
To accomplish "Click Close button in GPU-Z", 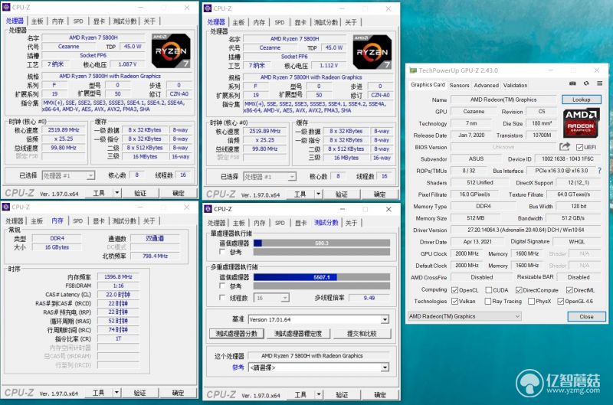I will (586, 317).
